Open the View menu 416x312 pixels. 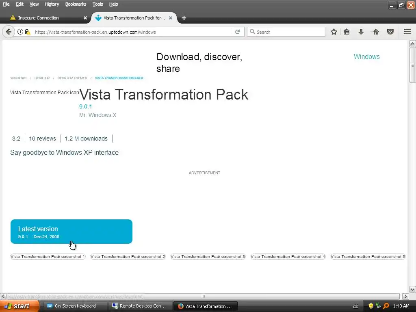[34, 4]
